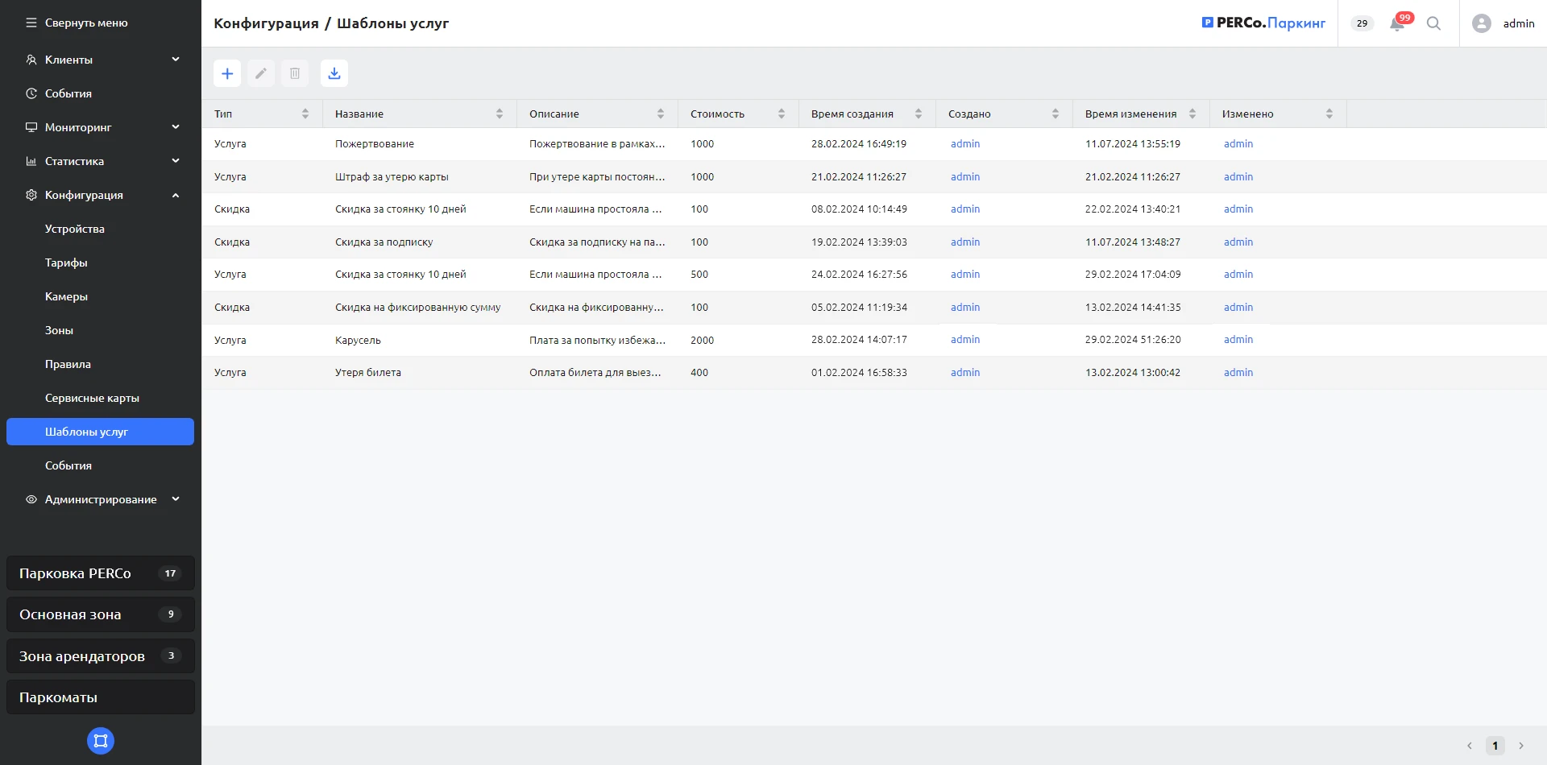Click the add new template plus icon

click(x=227, y=73)
